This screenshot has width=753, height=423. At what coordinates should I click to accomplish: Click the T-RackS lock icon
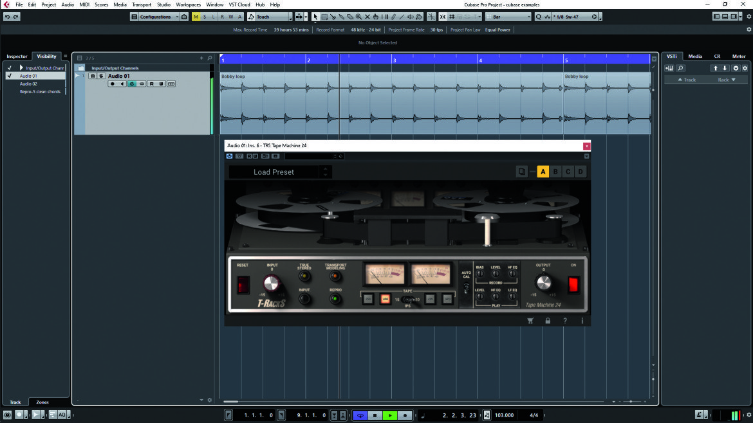tap(548, 321)
